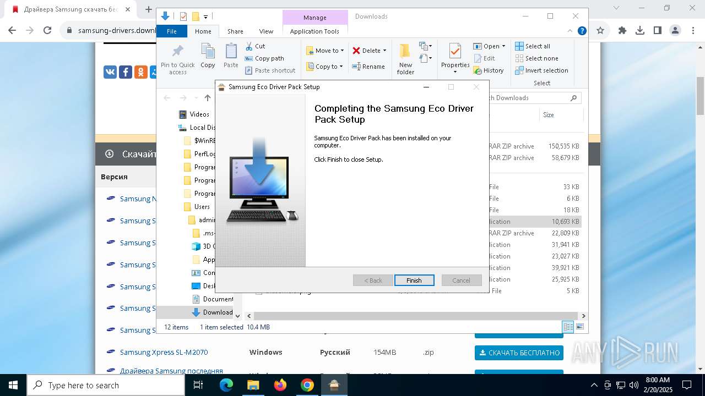The width and height of the screenshot is (705, 396).
Task: Switch to the View ribbon tab
Action: [266, 31]
